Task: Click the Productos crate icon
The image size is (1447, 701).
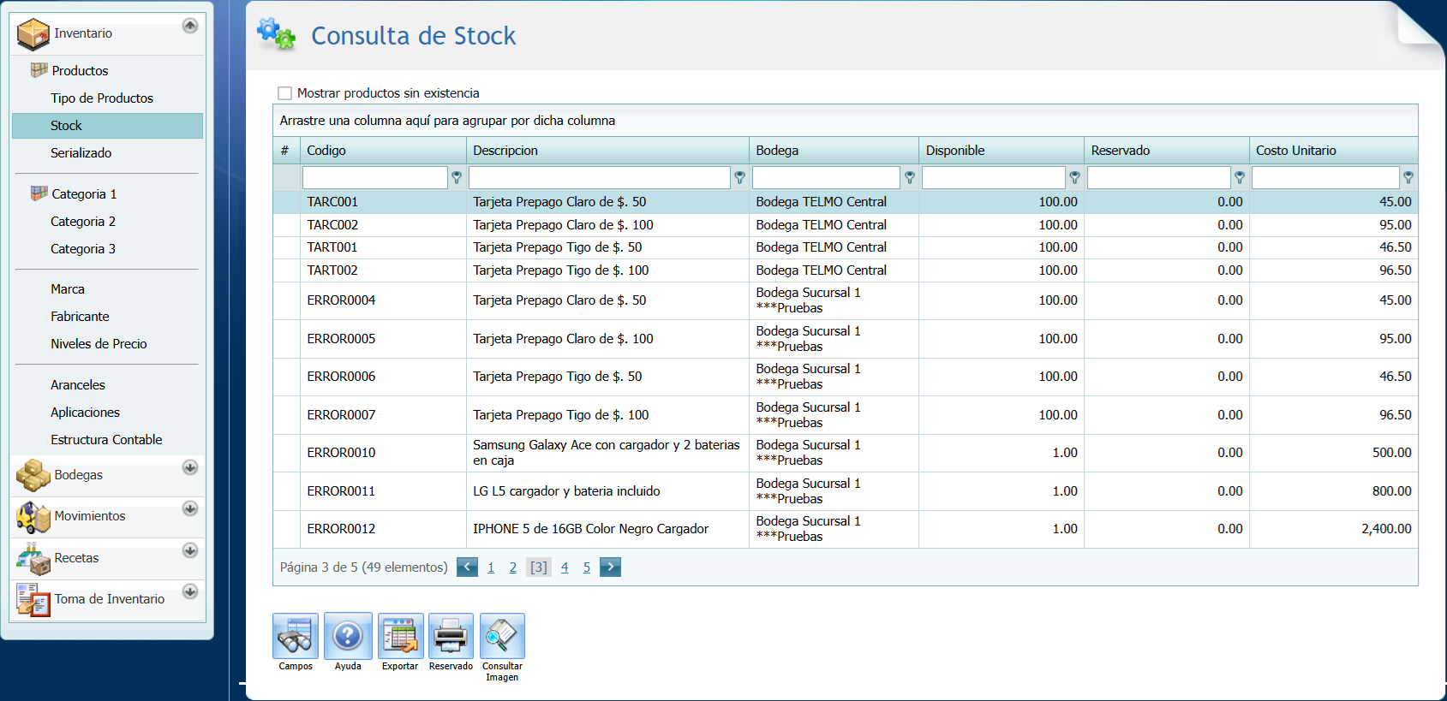Action: click(39, 70)
